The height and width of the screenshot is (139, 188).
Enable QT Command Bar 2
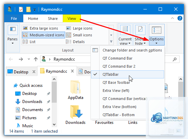[x=128, y=66]
